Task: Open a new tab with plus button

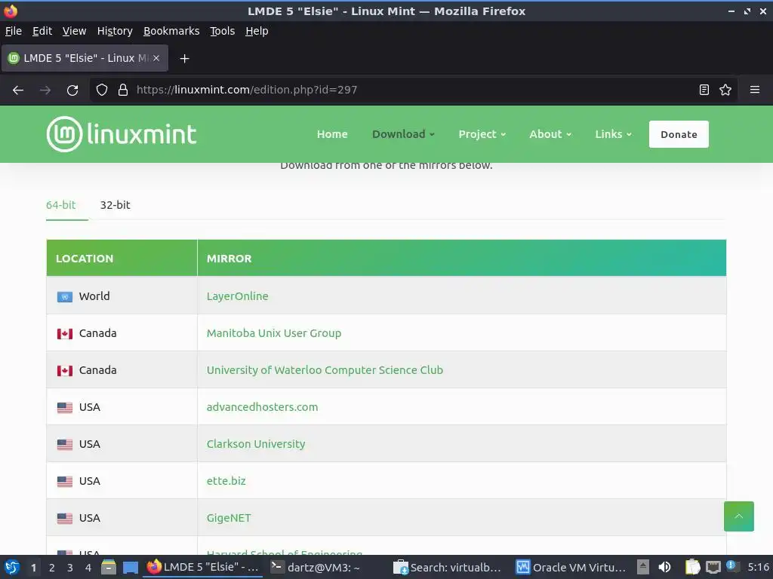Action: click(184, 59)
